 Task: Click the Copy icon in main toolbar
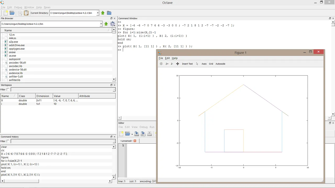tap(20, 13)
